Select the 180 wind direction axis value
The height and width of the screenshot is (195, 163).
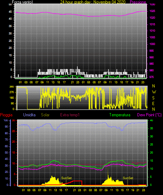click(12, 98)
